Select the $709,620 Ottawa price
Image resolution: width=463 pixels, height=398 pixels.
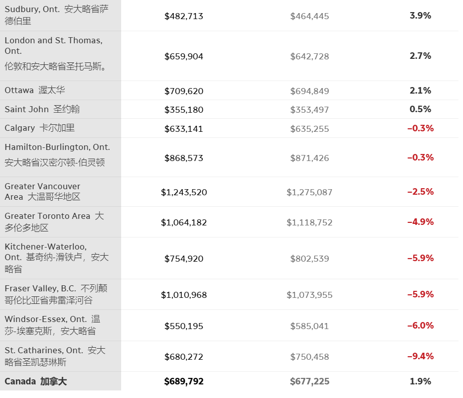tap(184, 91)
